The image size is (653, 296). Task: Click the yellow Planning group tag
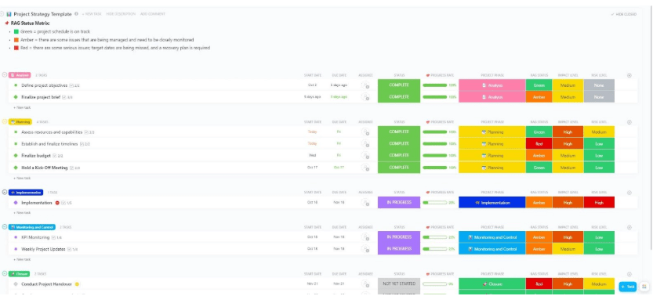[x=20, y=122]
